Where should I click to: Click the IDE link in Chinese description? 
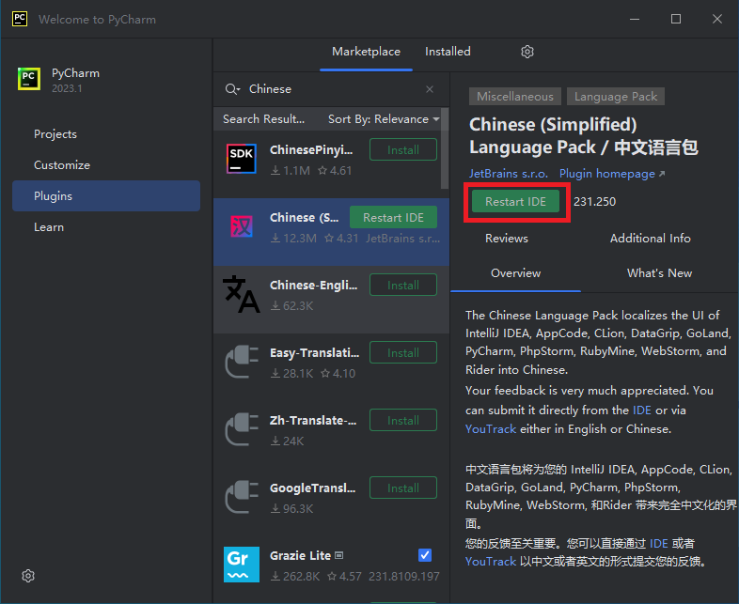pyautogui.click(x=658, y=544)
